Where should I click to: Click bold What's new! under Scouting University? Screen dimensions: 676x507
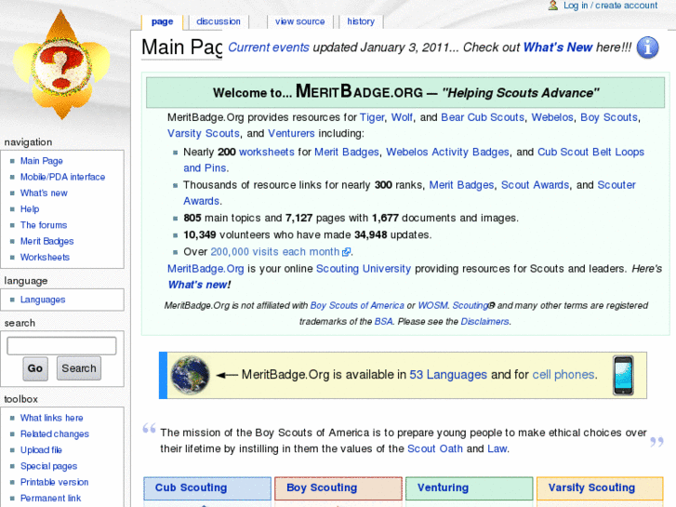[199, 285]
